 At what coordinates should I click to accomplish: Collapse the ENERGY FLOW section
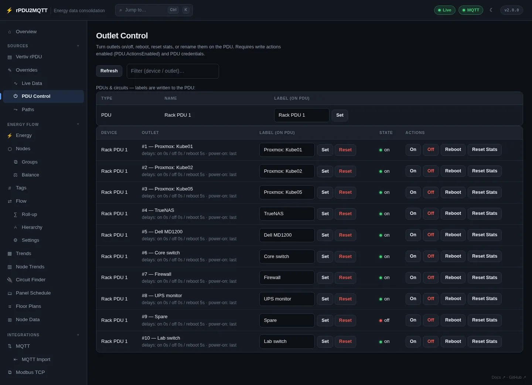click(78, 124)
